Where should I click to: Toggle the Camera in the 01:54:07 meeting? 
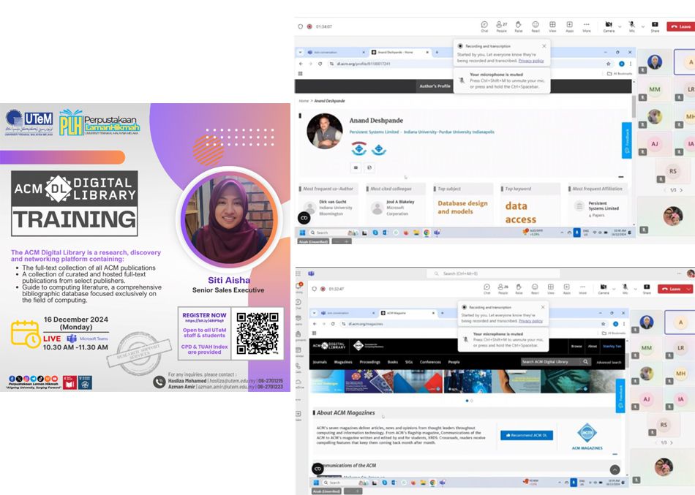[x=608, y=26]
